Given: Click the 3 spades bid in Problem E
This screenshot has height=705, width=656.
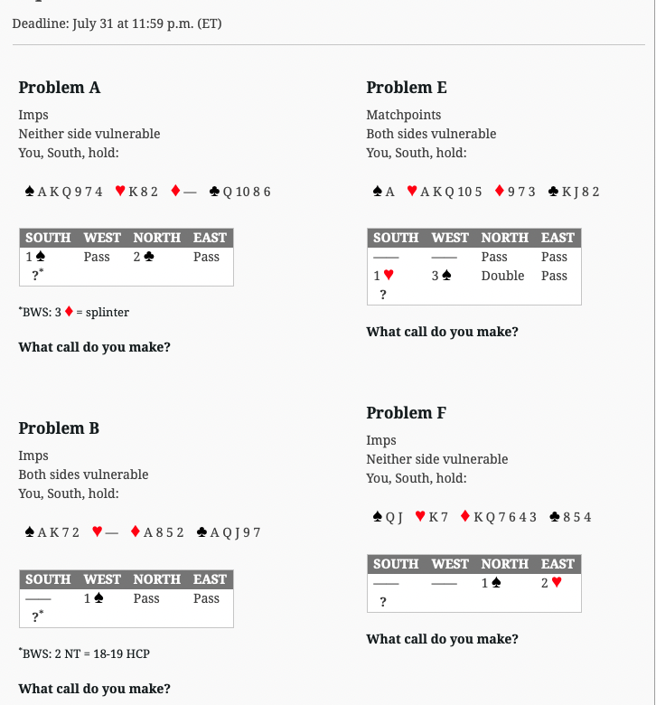Looking at the screenshot, I should pyautogui.click(x=441, y=276).
